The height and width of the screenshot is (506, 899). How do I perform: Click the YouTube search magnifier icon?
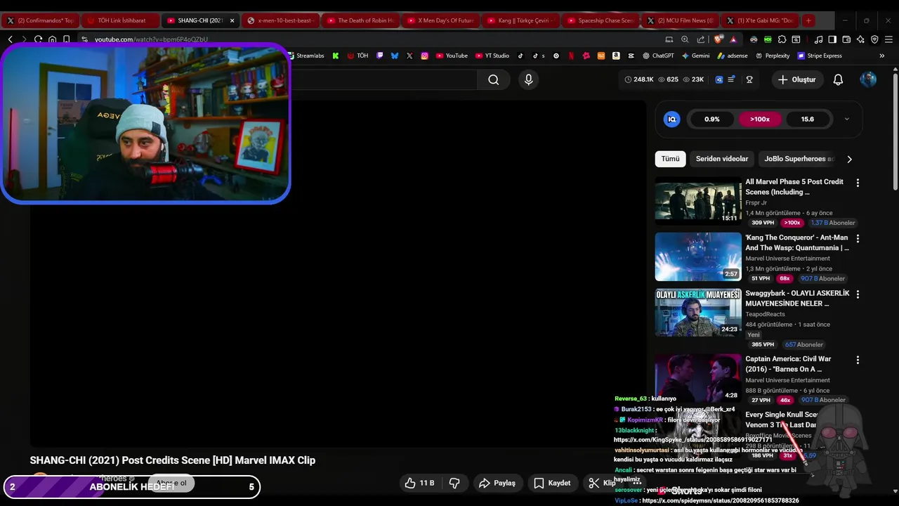[494, 79]
